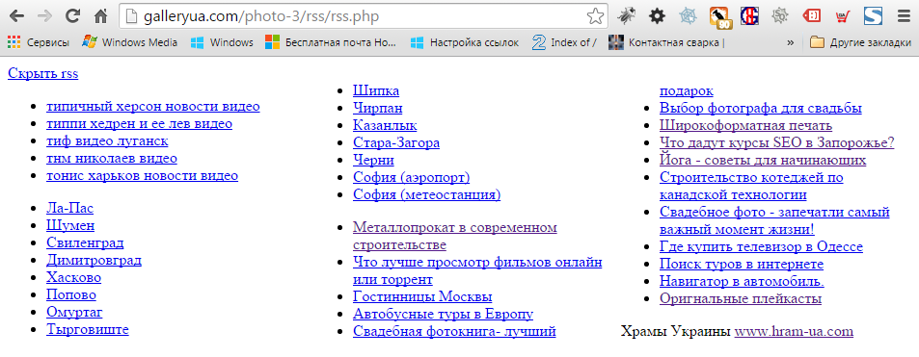Open the grey SO gear extension
Screen dimensions: 919x357
(x=779, y=16)
